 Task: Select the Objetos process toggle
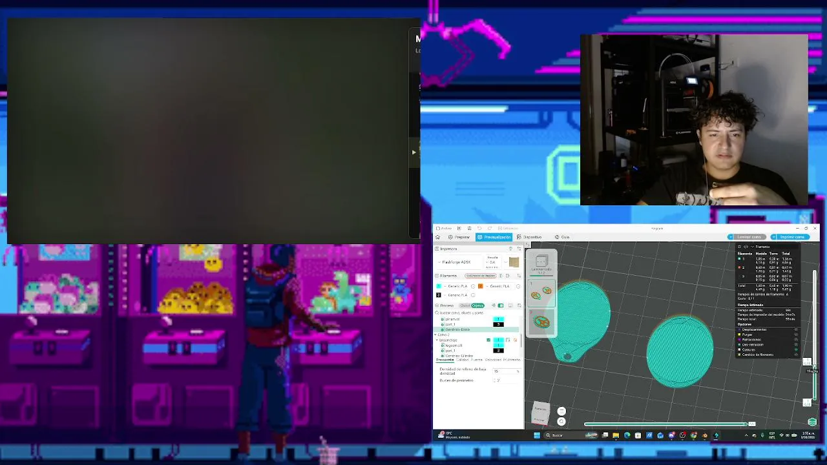(477, 305)
